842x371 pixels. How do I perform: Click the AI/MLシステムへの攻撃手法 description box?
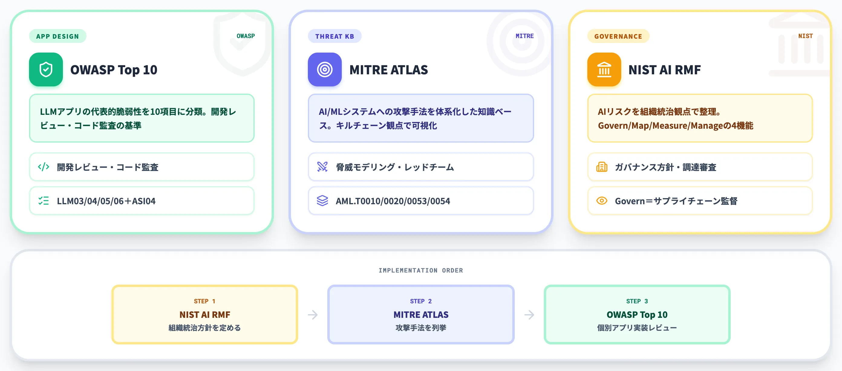(421, 118)
